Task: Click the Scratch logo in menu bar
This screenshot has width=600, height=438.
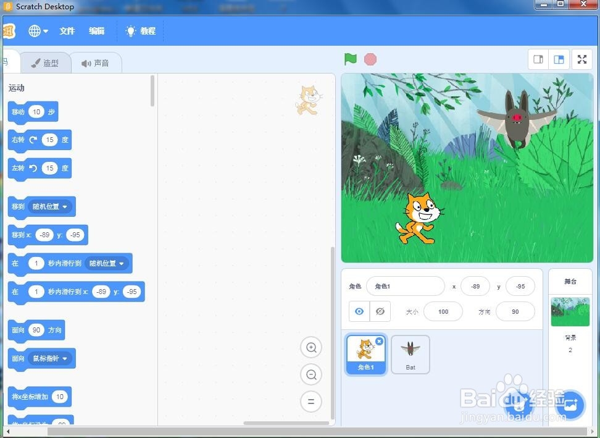Action: click(x=9, y=31)
